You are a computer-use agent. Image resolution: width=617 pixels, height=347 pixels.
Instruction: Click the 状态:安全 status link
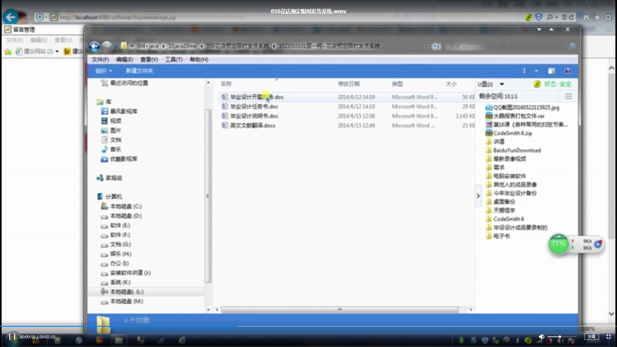click(558, 84)
